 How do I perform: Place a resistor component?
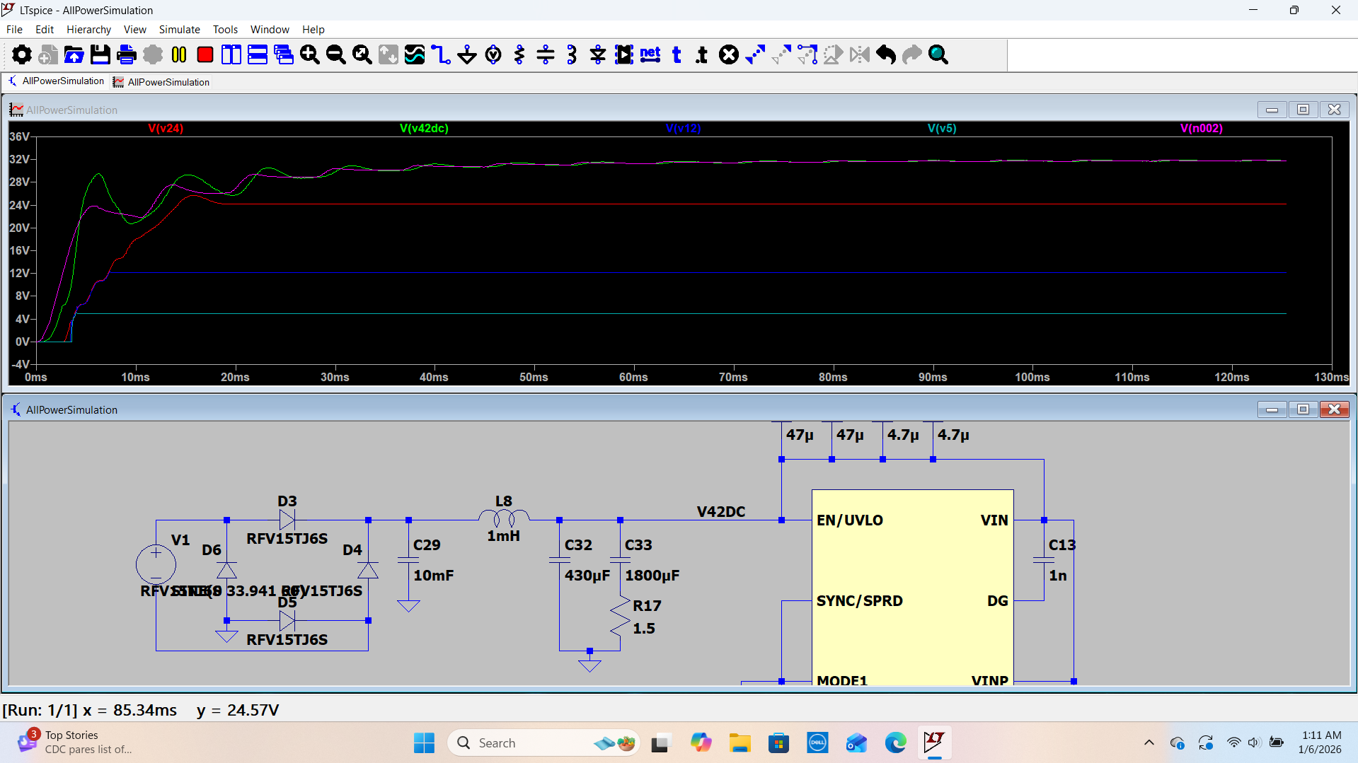pos(519,54)
